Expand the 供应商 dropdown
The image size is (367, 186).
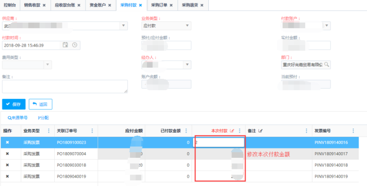124,26
